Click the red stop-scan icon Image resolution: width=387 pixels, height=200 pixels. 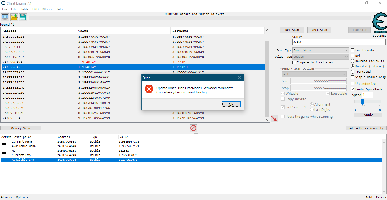(x=193, y=128)
